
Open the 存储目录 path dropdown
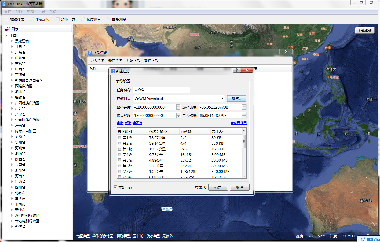[222, 99]
